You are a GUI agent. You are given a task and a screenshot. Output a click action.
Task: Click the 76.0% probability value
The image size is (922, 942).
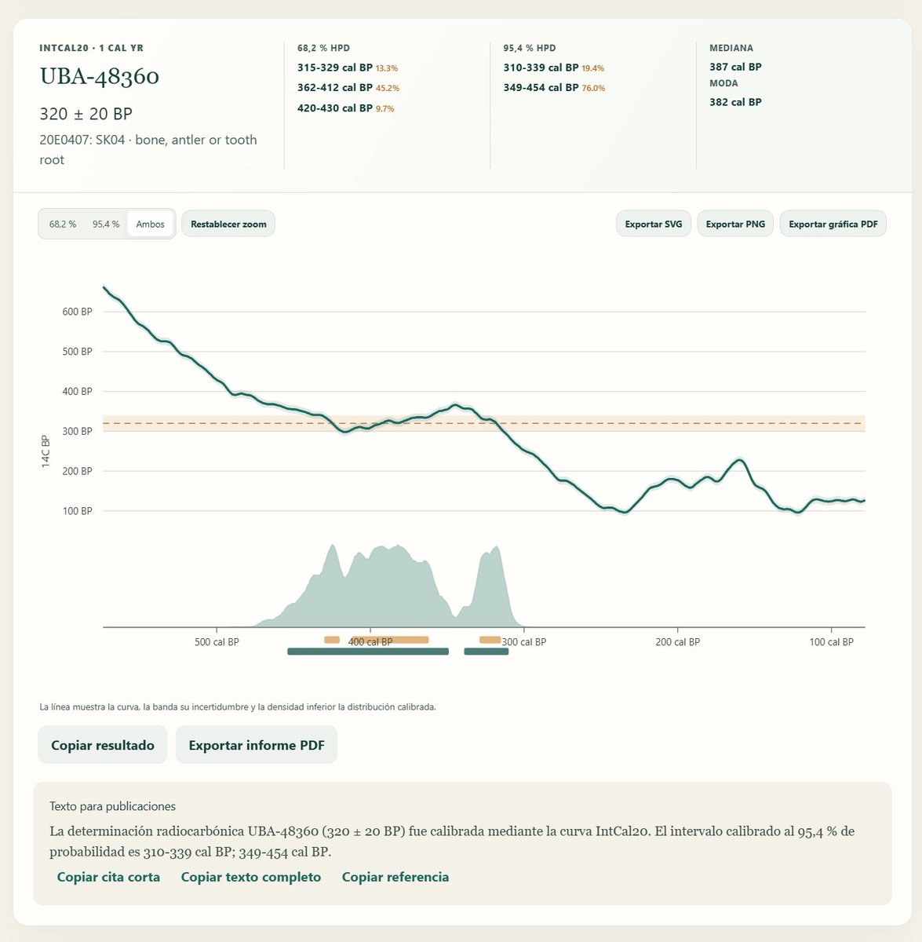[593, 89]
